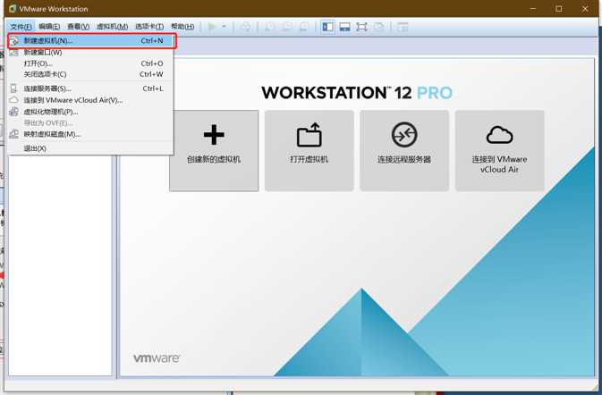Click the snapshot manager toolbar icon
This screenshot has width=602, height=395.
(304, 27)
